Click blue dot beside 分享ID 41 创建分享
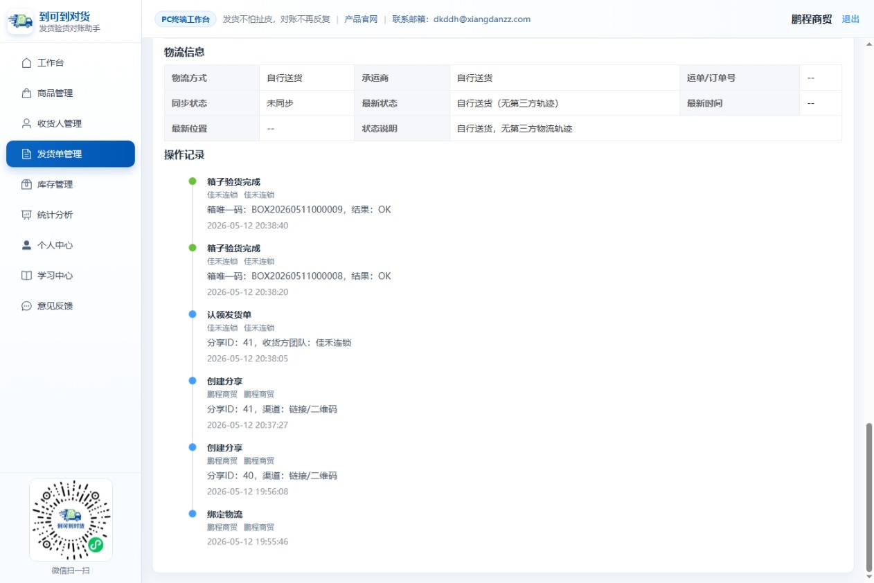Screen dimensions: 874x583 [x=193, y=381]
